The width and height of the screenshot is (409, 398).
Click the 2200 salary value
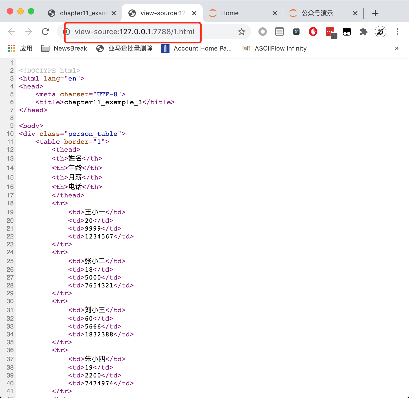point(93,375)
